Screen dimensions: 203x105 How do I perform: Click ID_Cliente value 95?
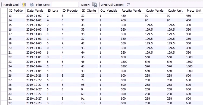coord(83,85)
